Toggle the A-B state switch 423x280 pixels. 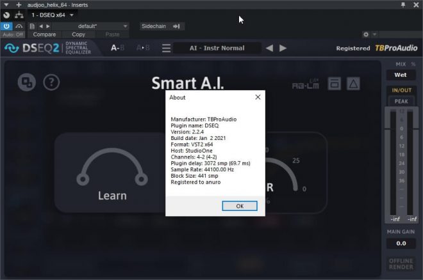(118, 48)
